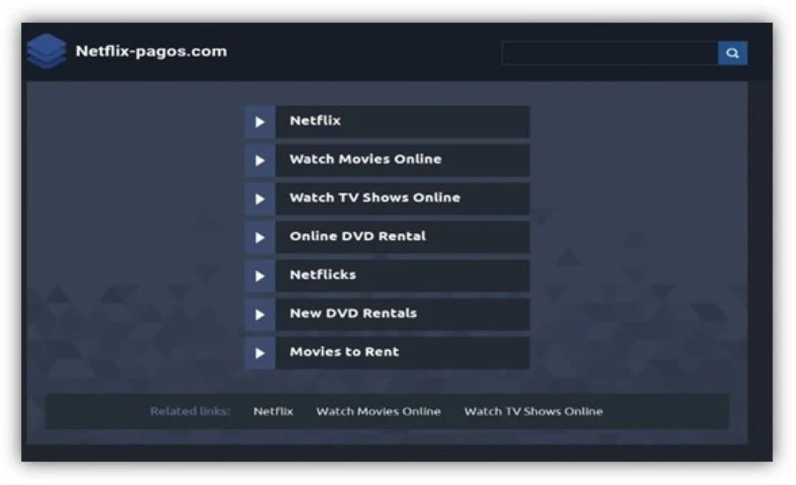Click the magnifying glass search button
The height and width of the screenshot is (485, 796).
(731, 53)
